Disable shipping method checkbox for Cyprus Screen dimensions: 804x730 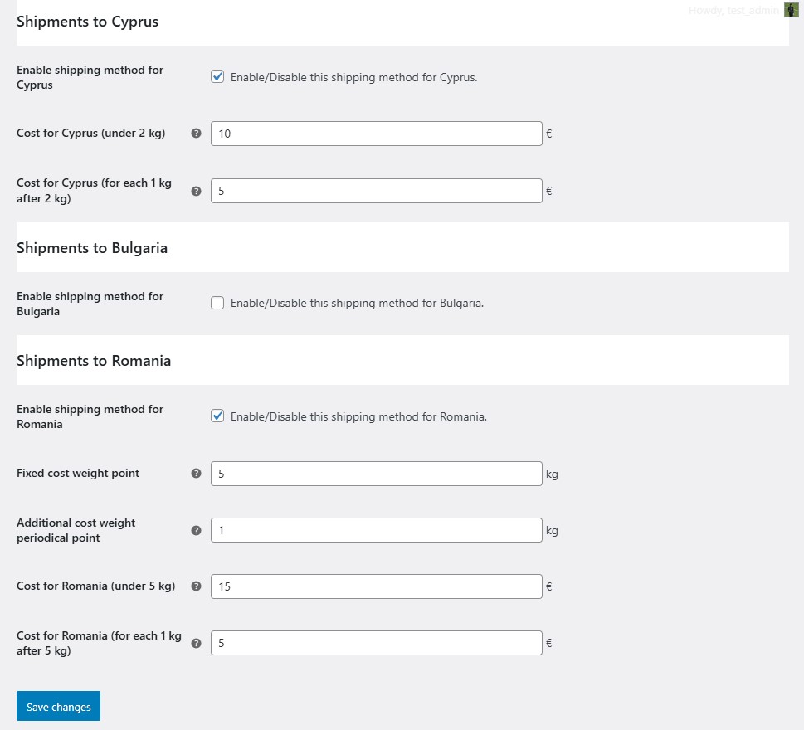[x=217, y=77]
